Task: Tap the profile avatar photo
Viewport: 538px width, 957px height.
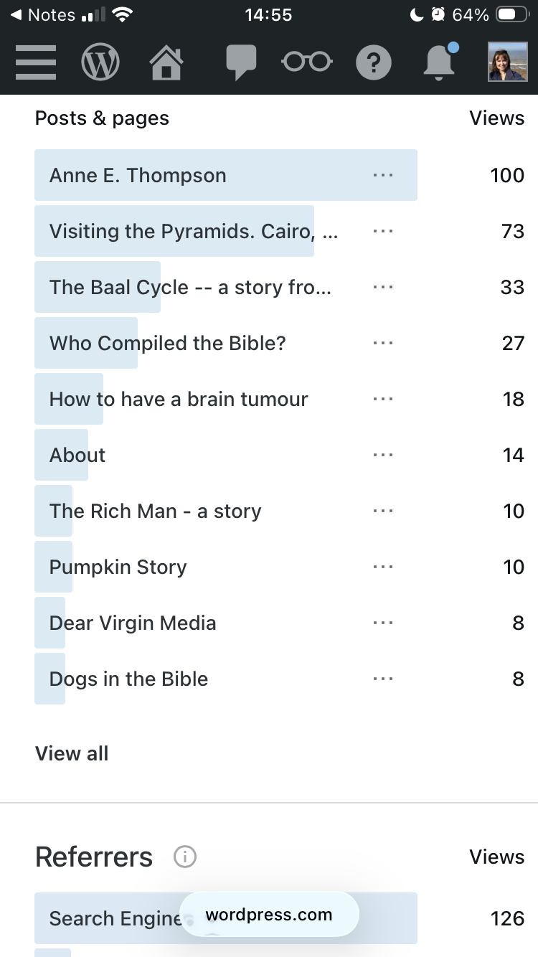Action: pyautogui.click(x=507, y=62)
